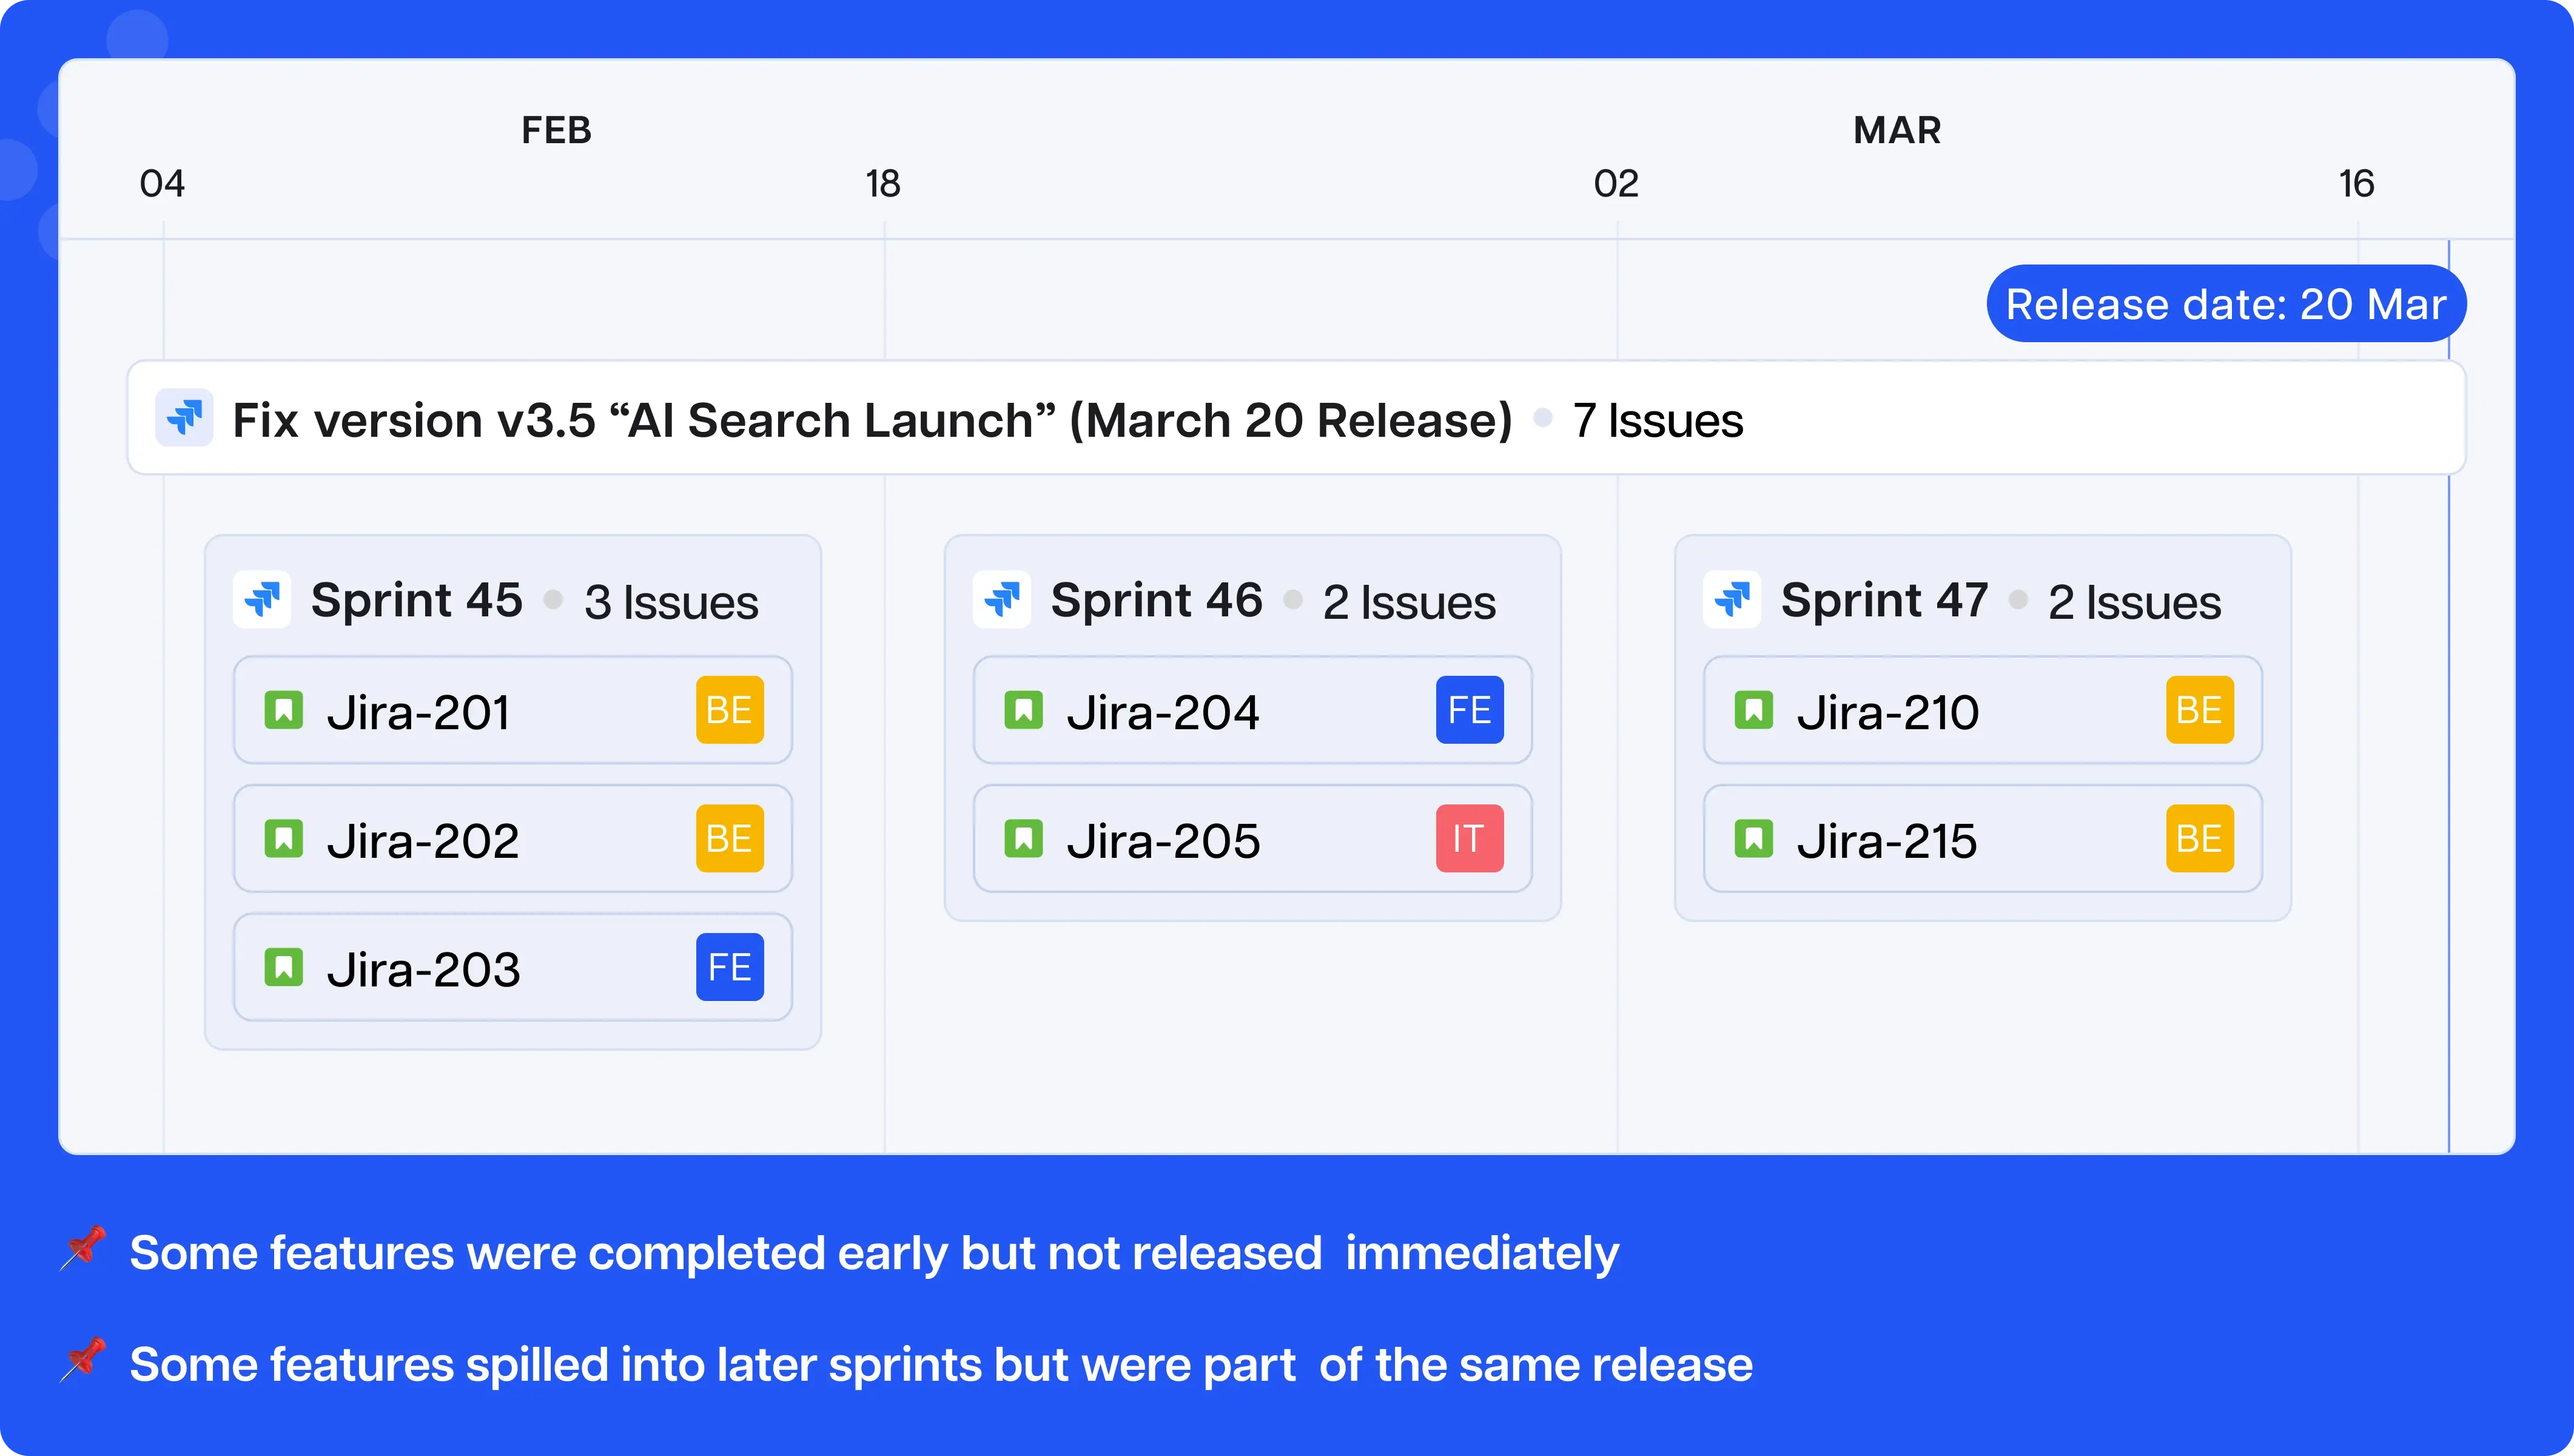Viewport: 2574px width, 1456px height.
Task: Click the green story icon on Jira-205
Action: tap(1024, 839)
